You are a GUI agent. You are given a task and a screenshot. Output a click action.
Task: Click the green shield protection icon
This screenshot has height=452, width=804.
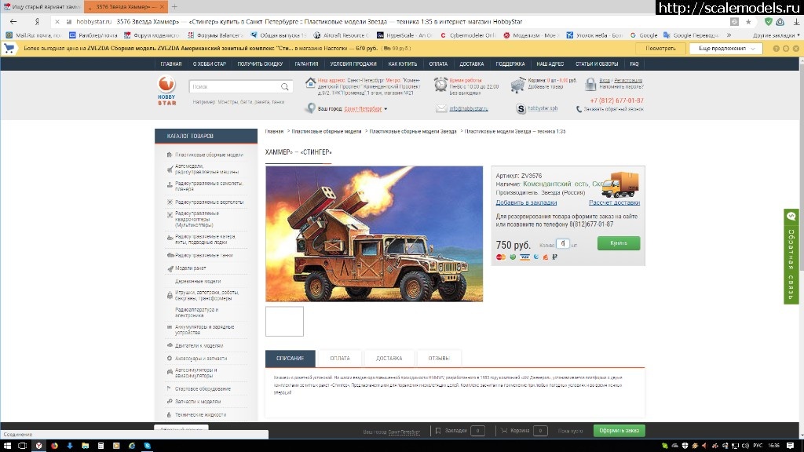pos(768,21)
